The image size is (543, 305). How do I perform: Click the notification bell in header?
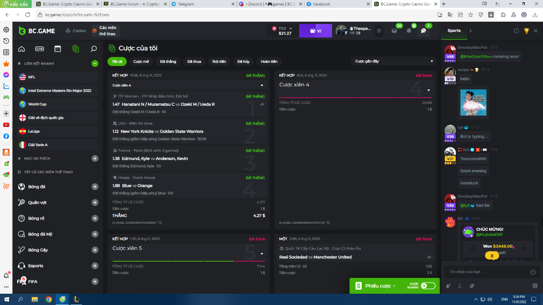tap(409, 31)
